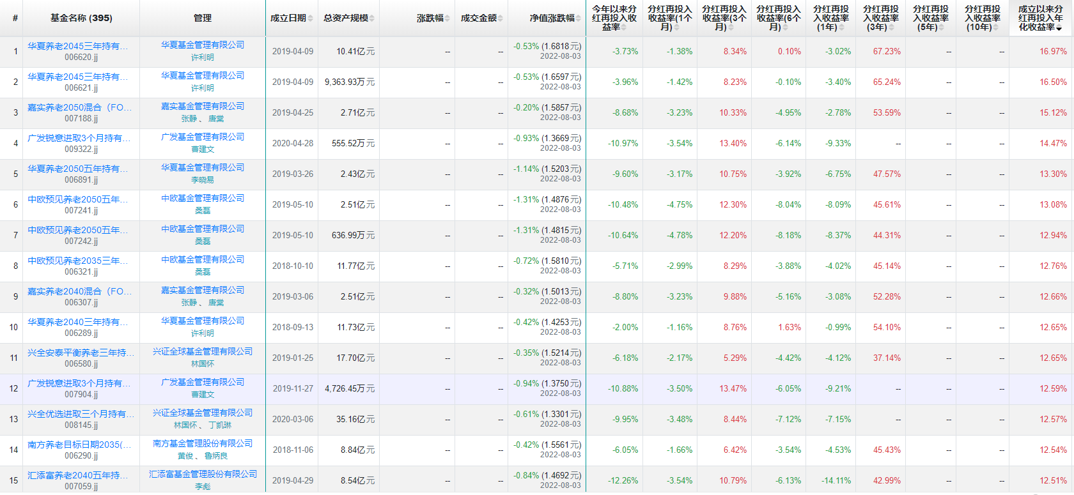Toggle 成立以来年化收益率 descending sort arrow

pos(1059,29)
